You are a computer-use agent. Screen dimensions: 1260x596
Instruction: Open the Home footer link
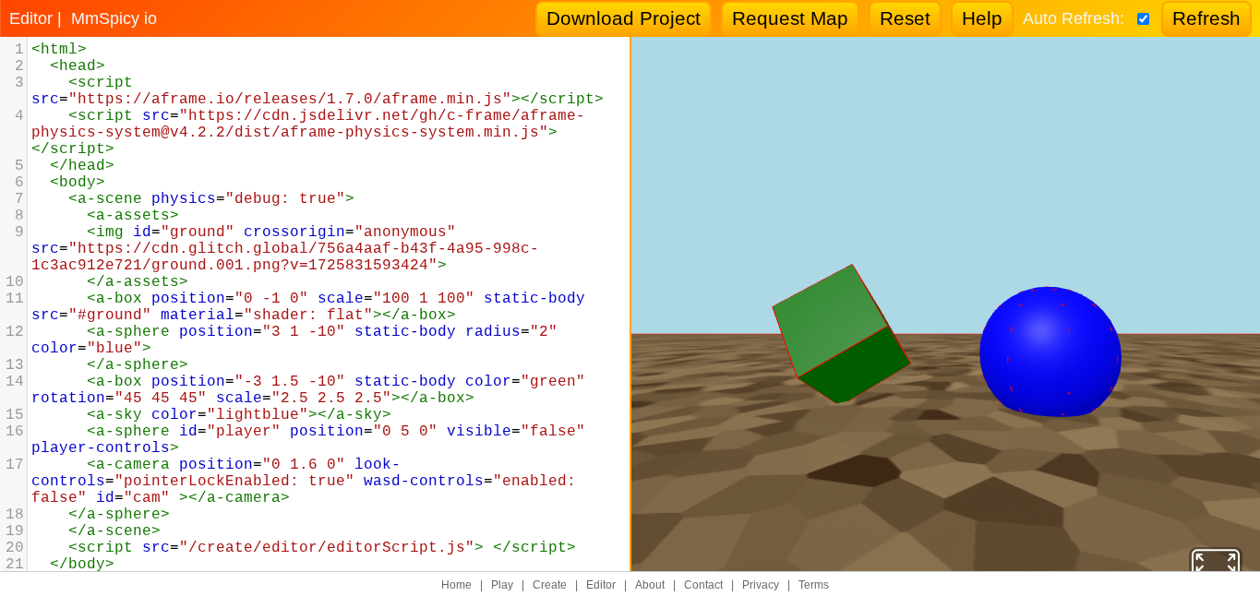456,585
